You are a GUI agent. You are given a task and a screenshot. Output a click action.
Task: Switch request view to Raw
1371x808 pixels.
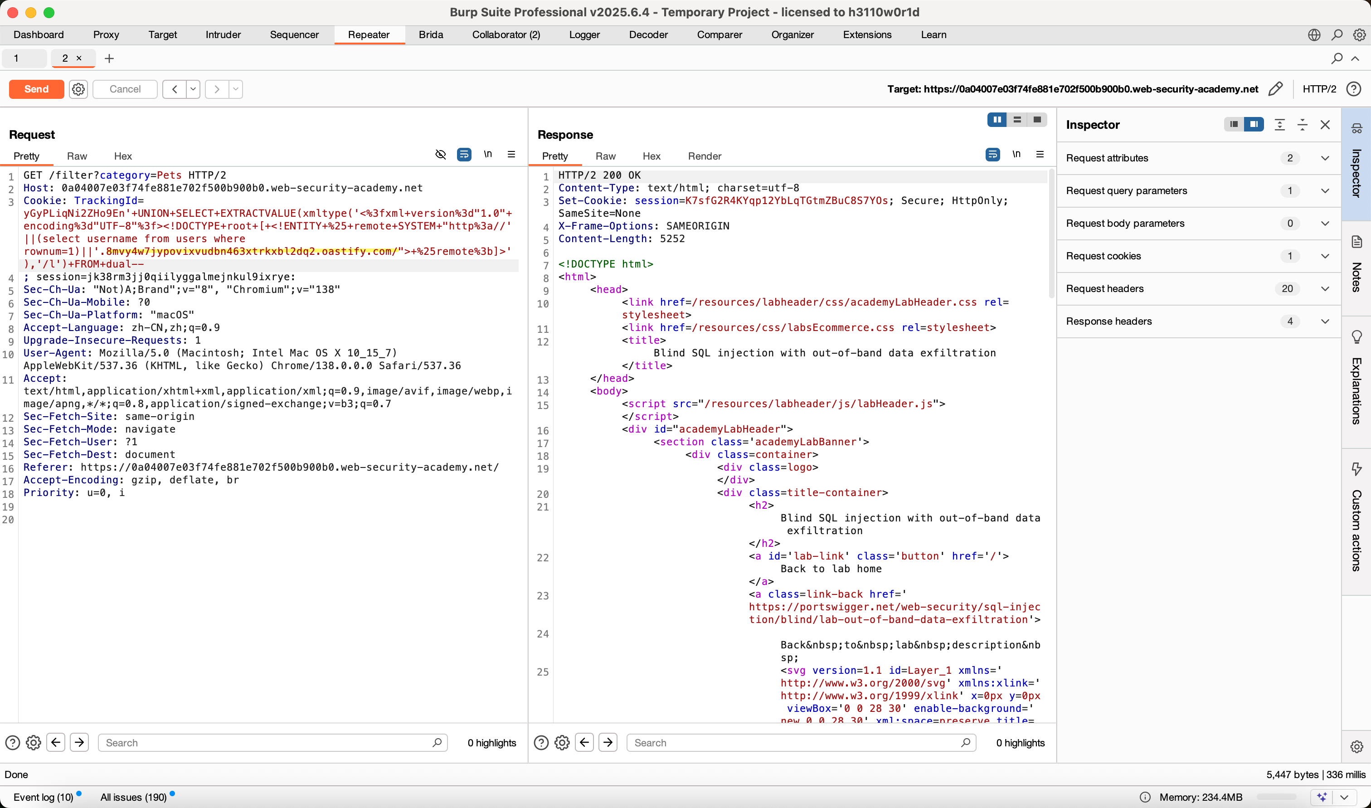77,156
